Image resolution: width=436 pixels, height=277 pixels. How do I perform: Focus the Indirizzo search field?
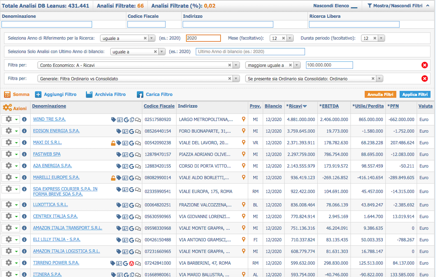pos(228,25)
